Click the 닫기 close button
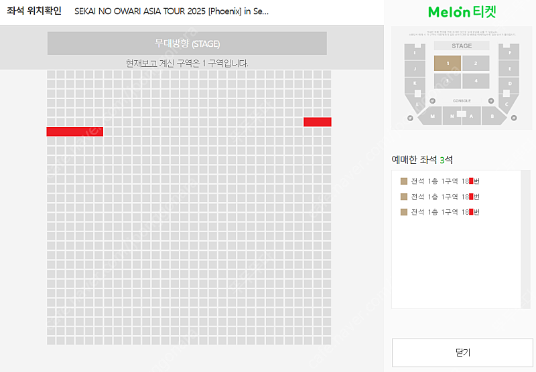This screenshot has height=372, width=536. (x=462, y=353)
